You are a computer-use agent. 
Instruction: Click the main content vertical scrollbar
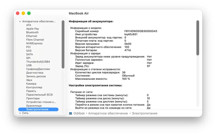[x=198, y=38]
